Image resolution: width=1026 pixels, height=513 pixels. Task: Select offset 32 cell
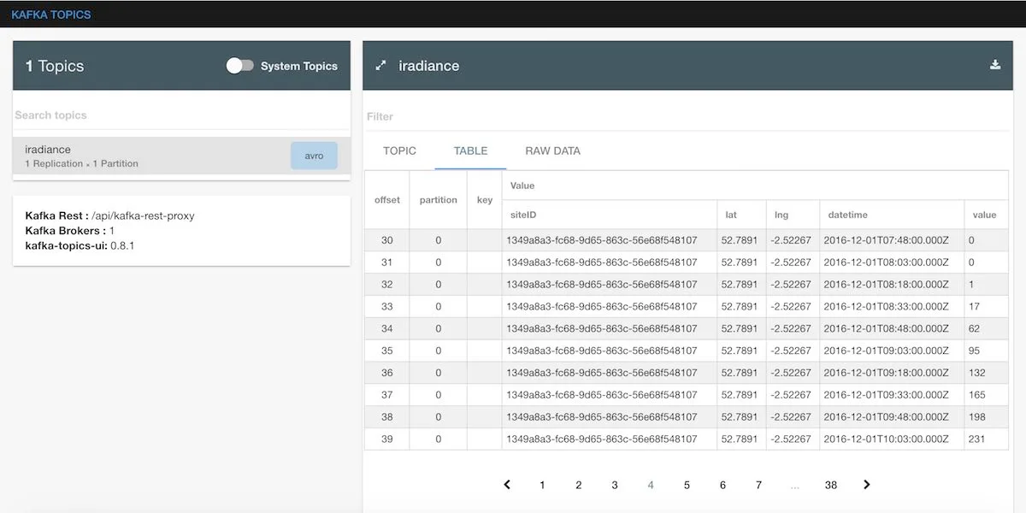pyautogui.click(x=387, y=285)
